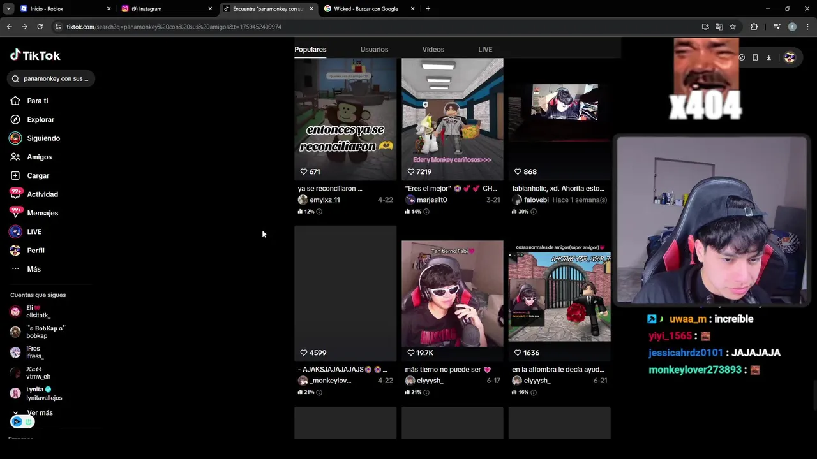The image size is (817, 459).
Task: Open _monkeylov... user profile
Action: (x=330, y=381)
